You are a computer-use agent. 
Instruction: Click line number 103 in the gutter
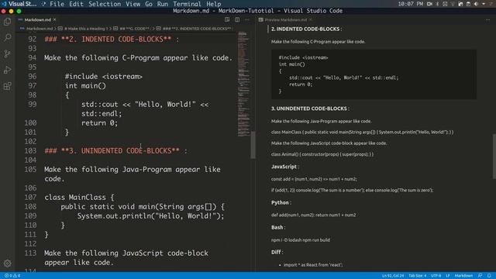pyautogui.click(x=30, y=151)
